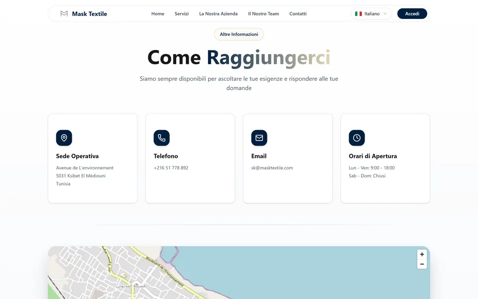The height and width of the screenshot is (299, 478).
Task: Click the Lun - Ven: 9:00 - 18:00 hours
Action: (371, 168)
